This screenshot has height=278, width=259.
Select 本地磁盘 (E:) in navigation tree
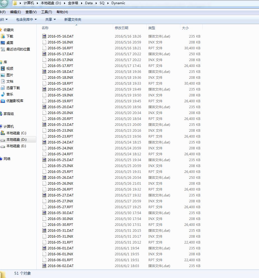[x=16, y=146]
